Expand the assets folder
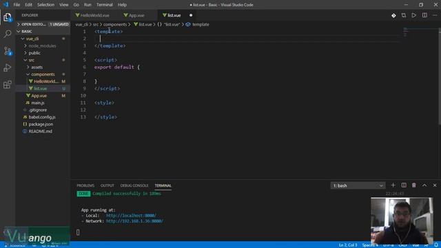The height and width of the screenshot is (248, 441). (43, 68)
